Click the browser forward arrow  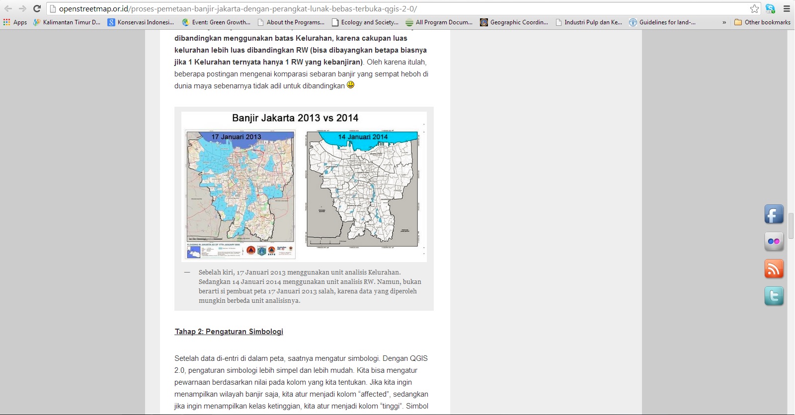[x=22, y=8]
